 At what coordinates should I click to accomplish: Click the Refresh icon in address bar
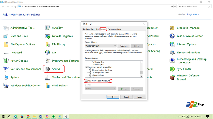tap(175, 6)
